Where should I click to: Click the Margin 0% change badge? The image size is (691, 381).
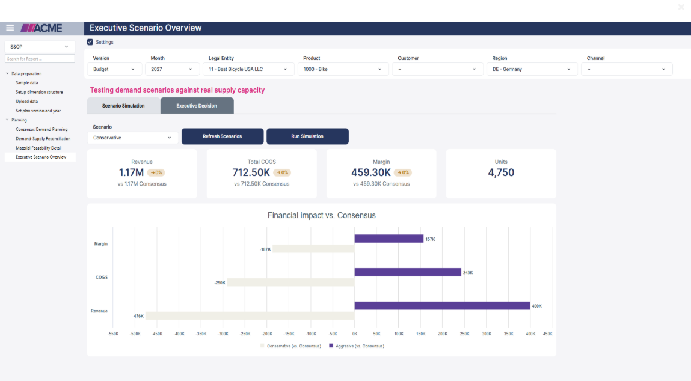pos(402,172)
